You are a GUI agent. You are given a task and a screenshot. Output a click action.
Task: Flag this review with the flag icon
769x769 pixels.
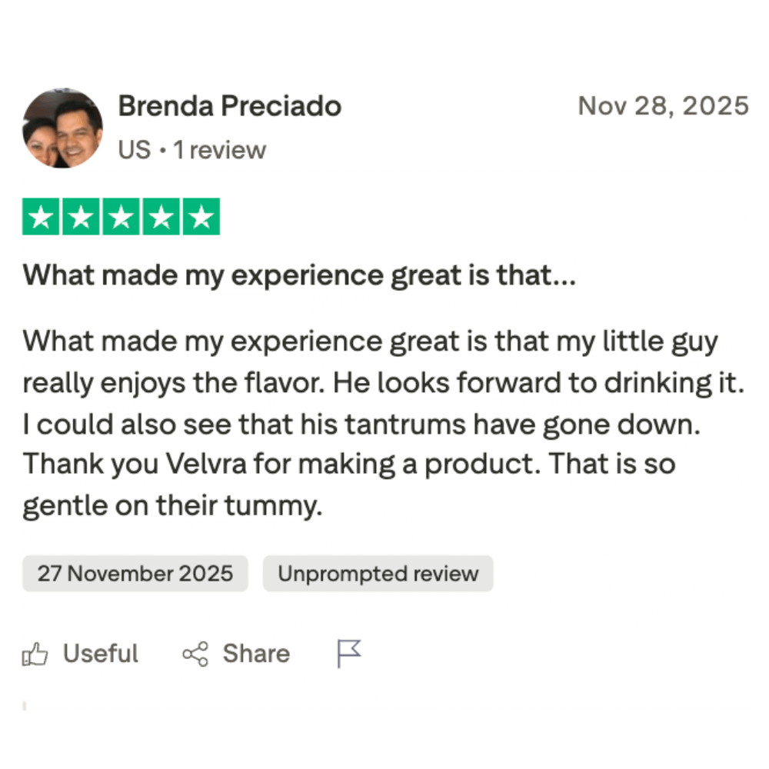pyautogui.click(x=348, y=654)
